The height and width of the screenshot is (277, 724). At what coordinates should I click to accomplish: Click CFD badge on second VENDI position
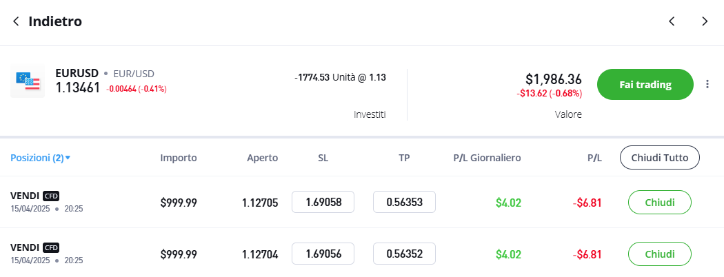51,247
